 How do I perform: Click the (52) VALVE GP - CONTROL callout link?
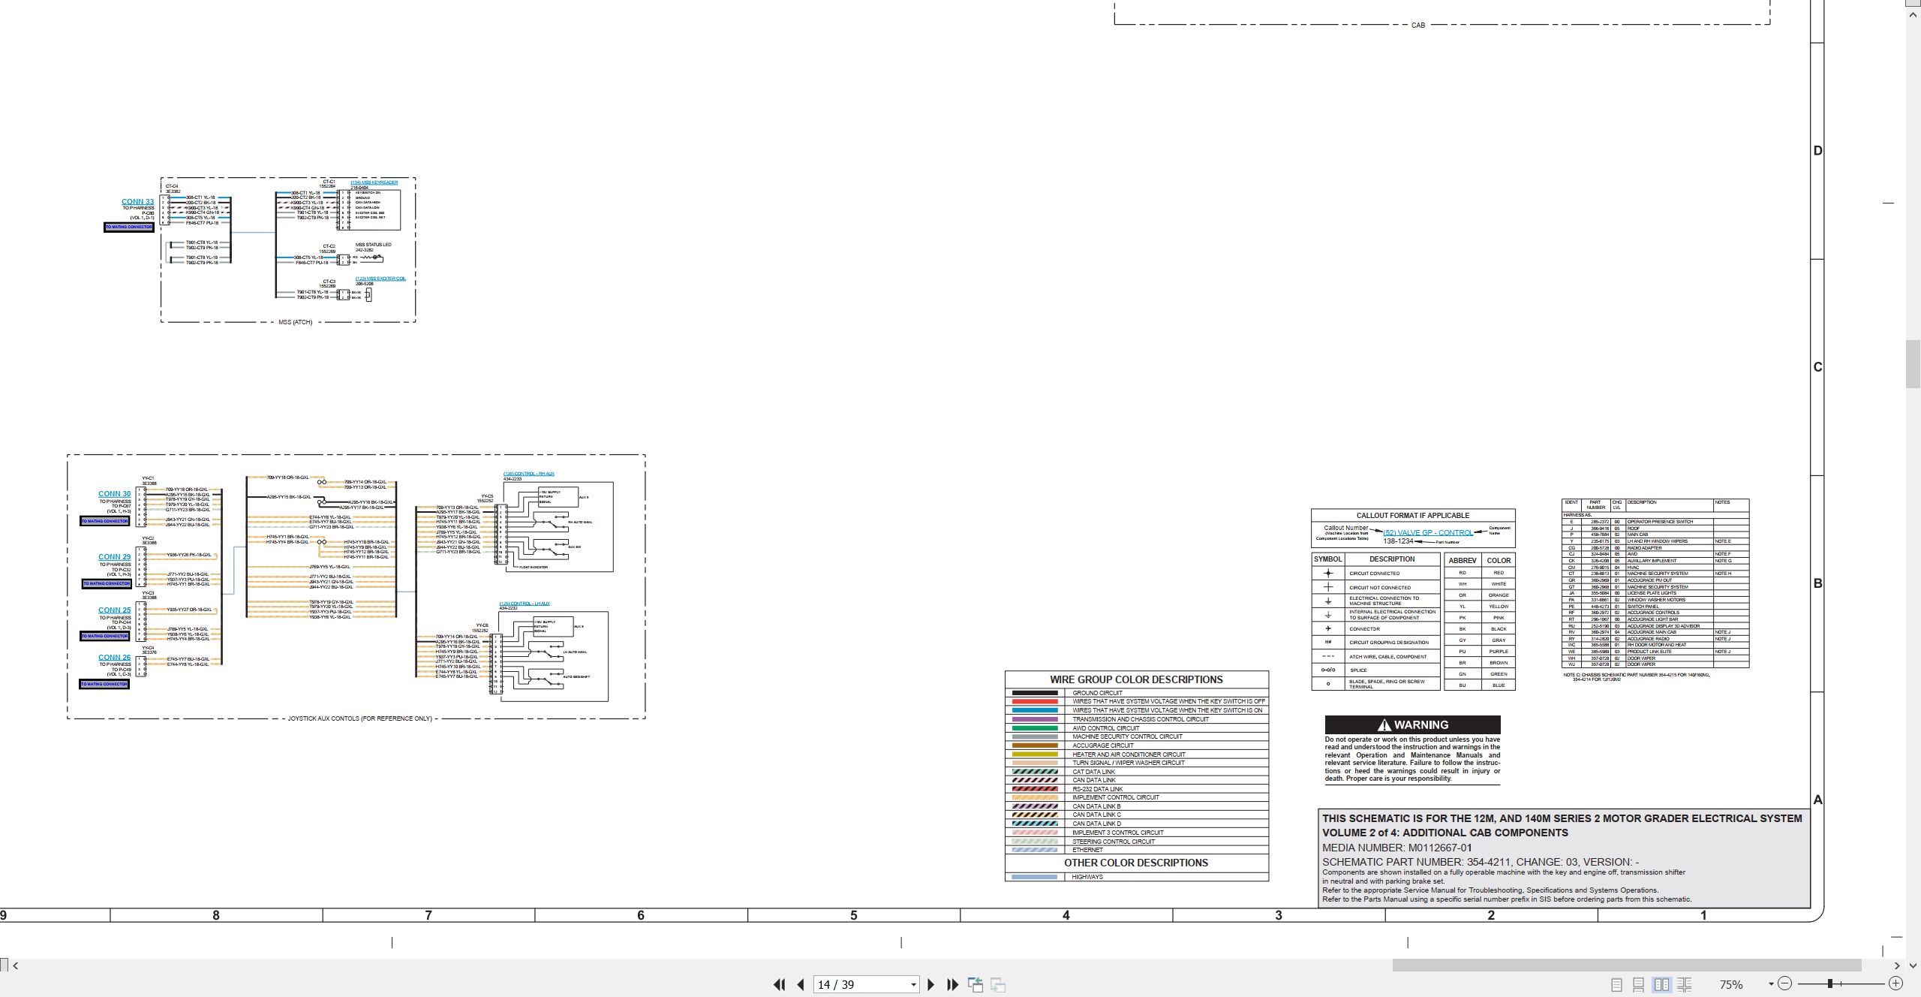[x=1428, y=532]
